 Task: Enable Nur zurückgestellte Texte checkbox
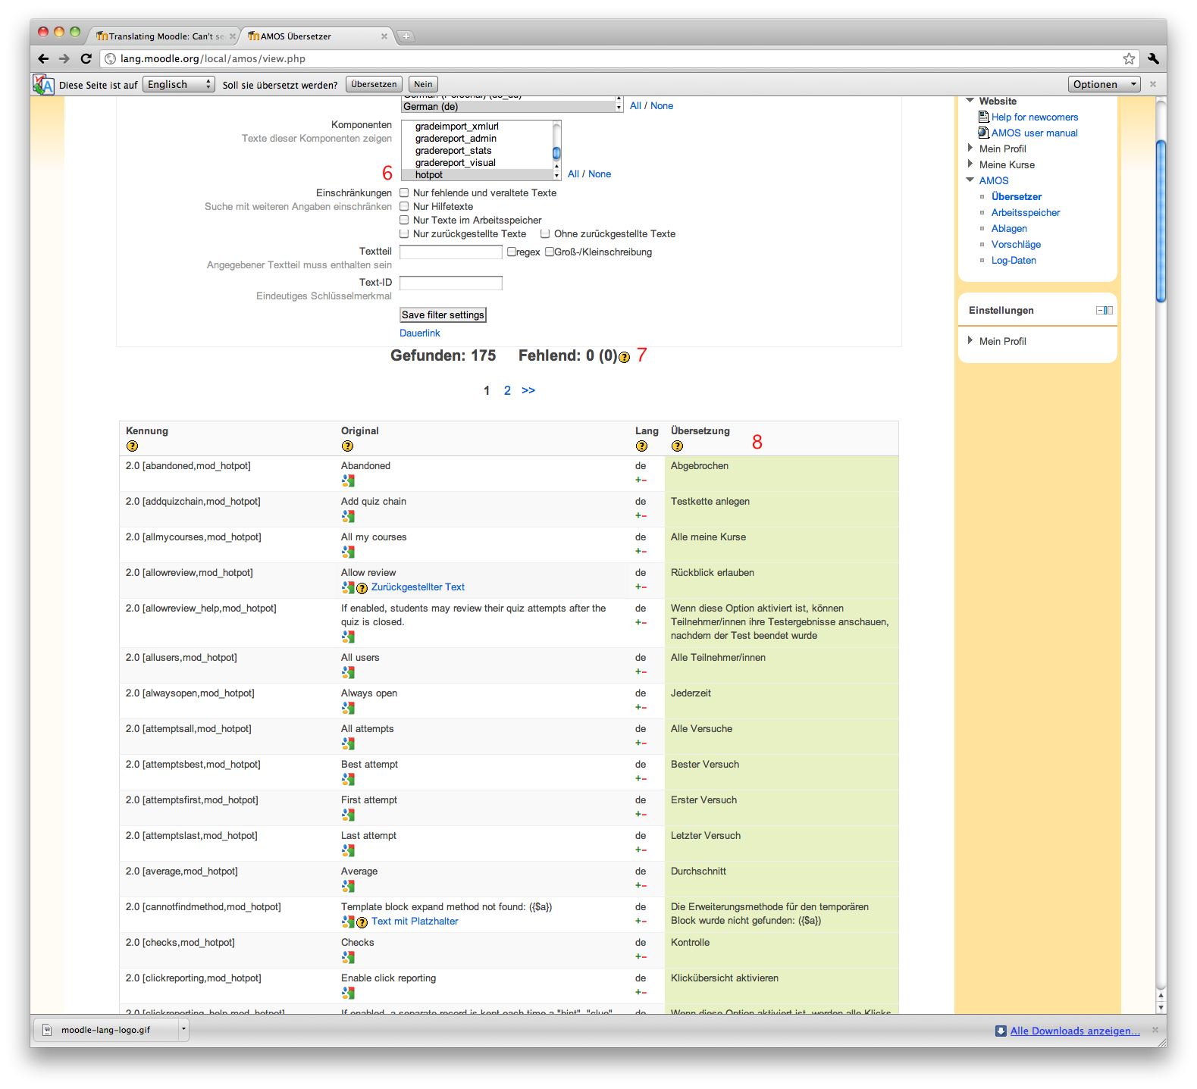coord(404,233)
